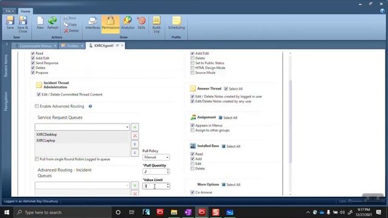Viewport: 388px width, 218px height.
Task: Click the vertical scrollbar of the permissions pane
Action: coord(290,121)
